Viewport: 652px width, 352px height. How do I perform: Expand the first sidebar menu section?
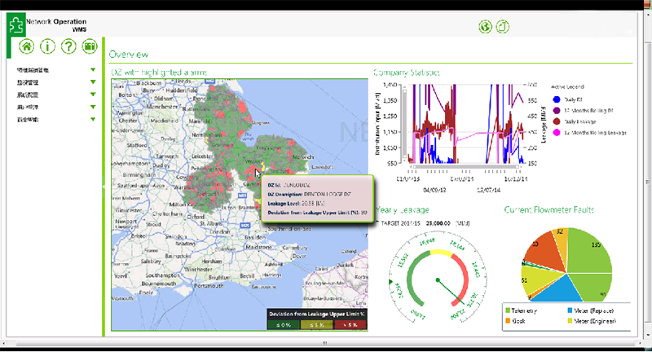(93, 70)
